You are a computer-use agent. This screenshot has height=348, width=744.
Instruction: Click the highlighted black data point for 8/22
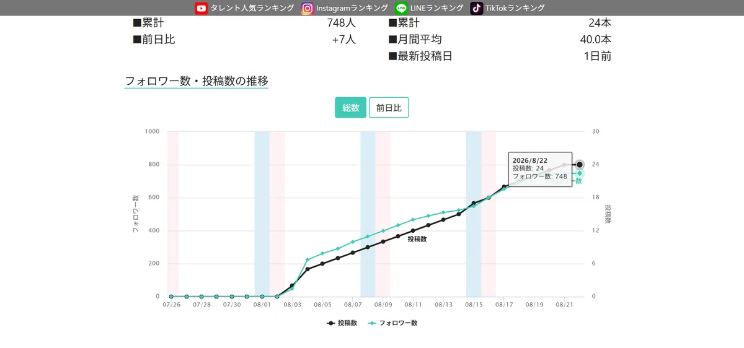(580, 165)
